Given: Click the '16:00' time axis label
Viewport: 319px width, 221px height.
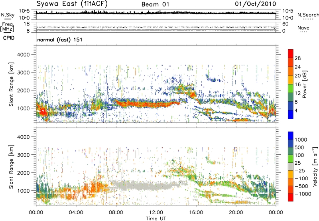Looking at the screenshot, I should [x=196, y=213].
